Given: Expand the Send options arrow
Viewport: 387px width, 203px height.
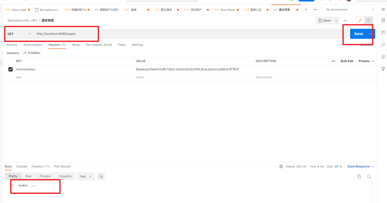Looking at the screenshot, I should pos(371,34).
